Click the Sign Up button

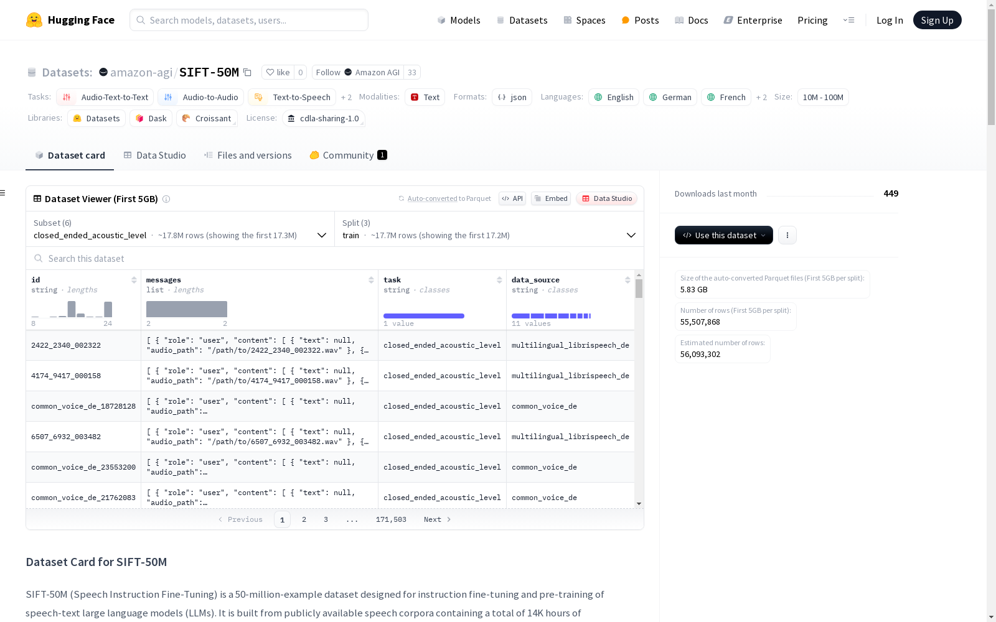pyautogui.click(x=937, y=20)
